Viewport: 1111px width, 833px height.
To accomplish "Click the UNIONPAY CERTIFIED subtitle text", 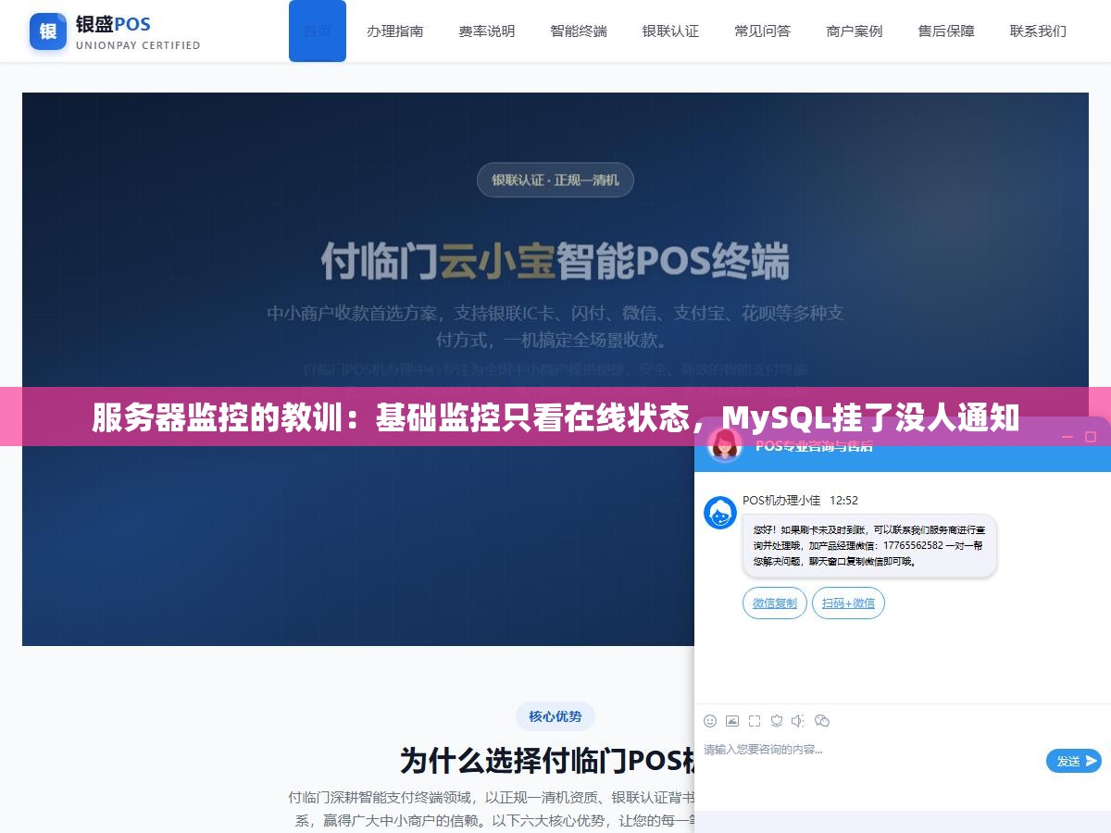I will click(x=138, y=45).
